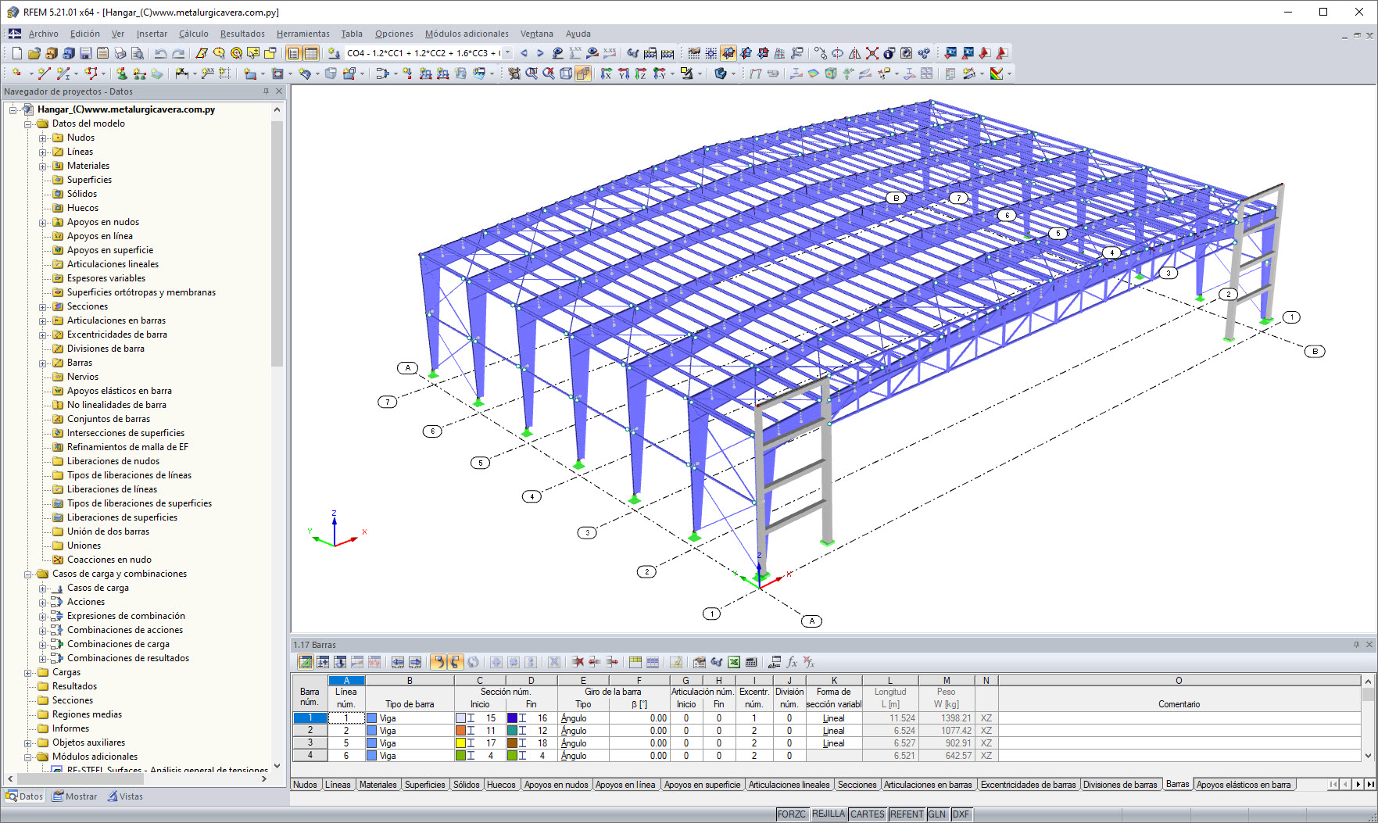Image resolution: width=1378 pixels, height=823 pixels.
Task: Open the CO4 load combination dropdown
Action: [x=508, y=53]
